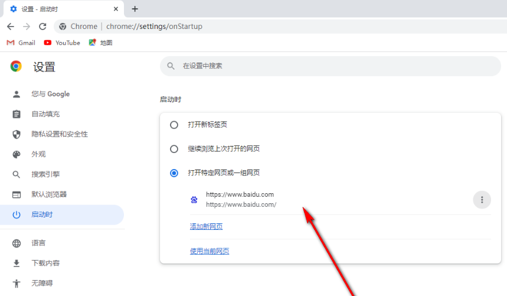Open the three-dot menu for baidu.com entry

(482, 200)
